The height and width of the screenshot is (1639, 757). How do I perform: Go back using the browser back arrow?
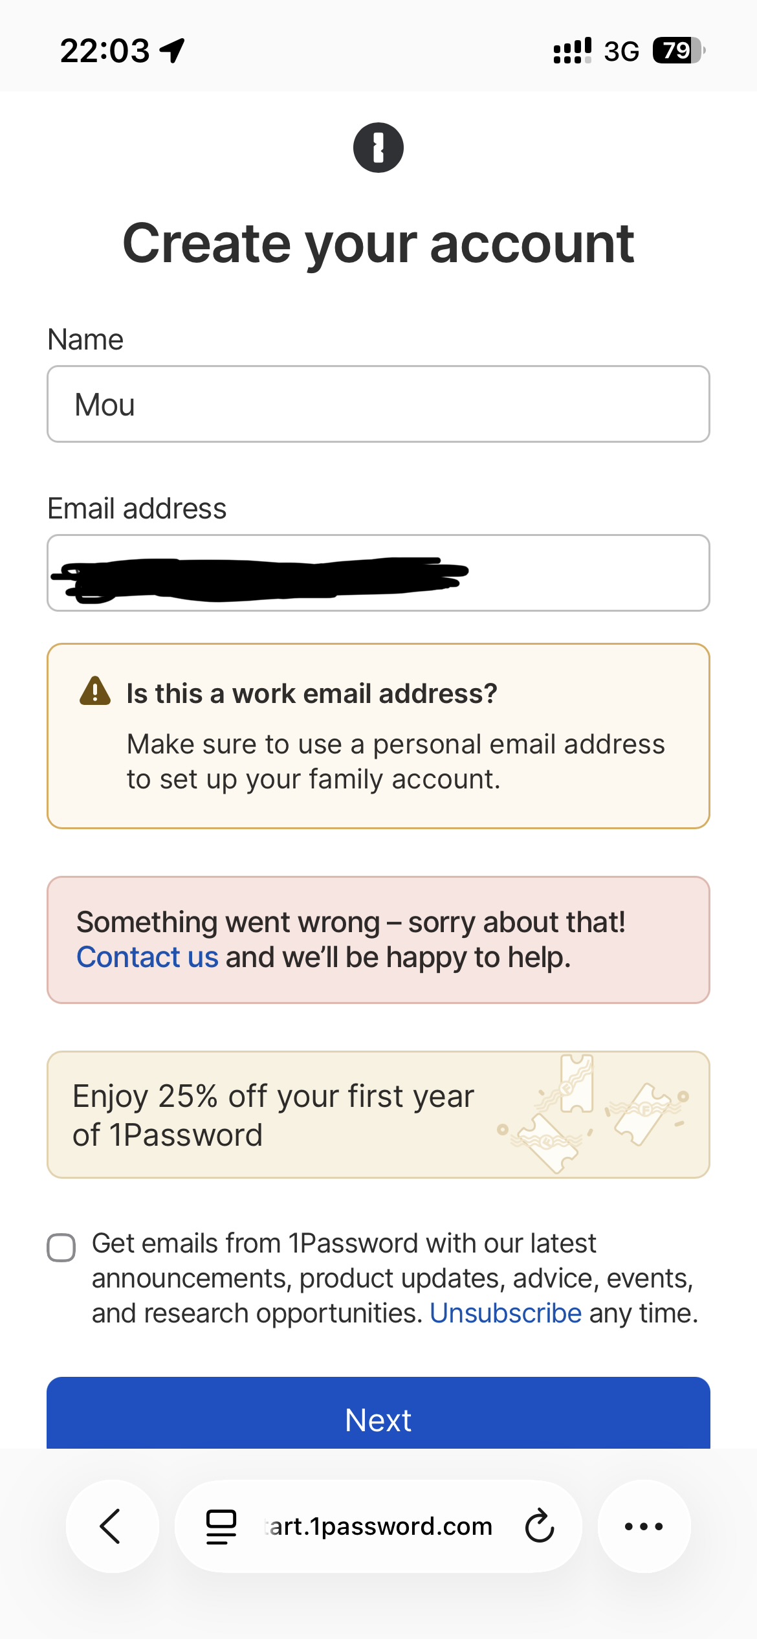point(111,1526)
